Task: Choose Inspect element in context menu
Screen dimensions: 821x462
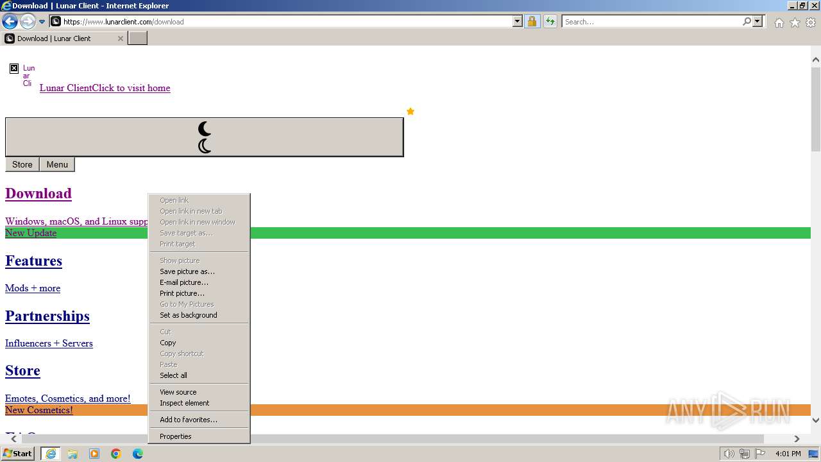Action: pyautogui.click(x=199, y=403)
